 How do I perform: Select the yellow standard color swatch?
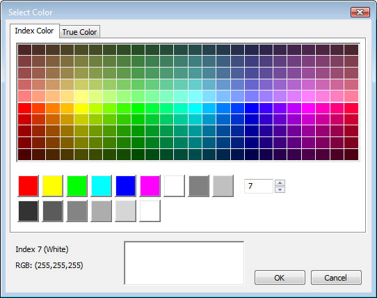(x=53, y=186)
